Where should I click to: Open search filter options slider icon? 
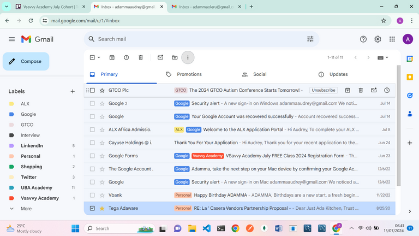pyautogui.click(x=310, y=39)
